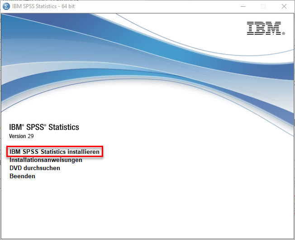This screenshot has width=295, height=240.
Task: Click the SPSS sigma icon in title bar
Action: click(6, 6)
